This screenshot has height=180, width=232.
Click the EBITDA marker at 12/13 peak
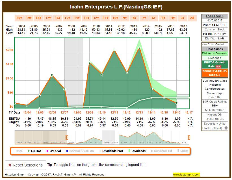(x=139, y=48)
